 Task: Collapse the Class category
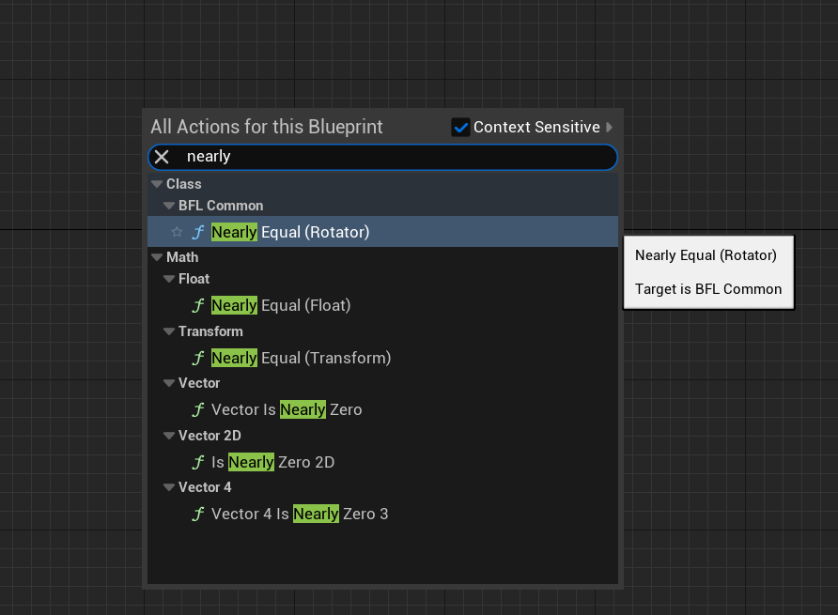pos(157,184)
